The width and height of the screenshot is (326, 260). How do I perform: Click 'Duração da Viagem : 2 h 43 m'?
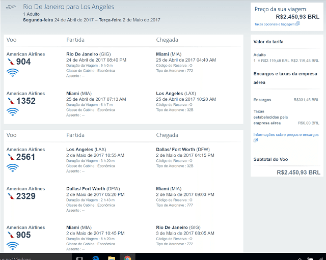click(x=91, y=200)
